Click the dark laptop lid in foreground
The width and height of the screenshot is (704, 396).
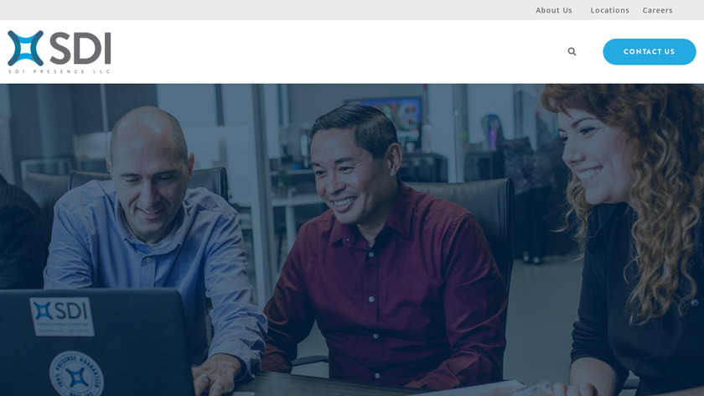pyautogui.click(x=96, y=342)
